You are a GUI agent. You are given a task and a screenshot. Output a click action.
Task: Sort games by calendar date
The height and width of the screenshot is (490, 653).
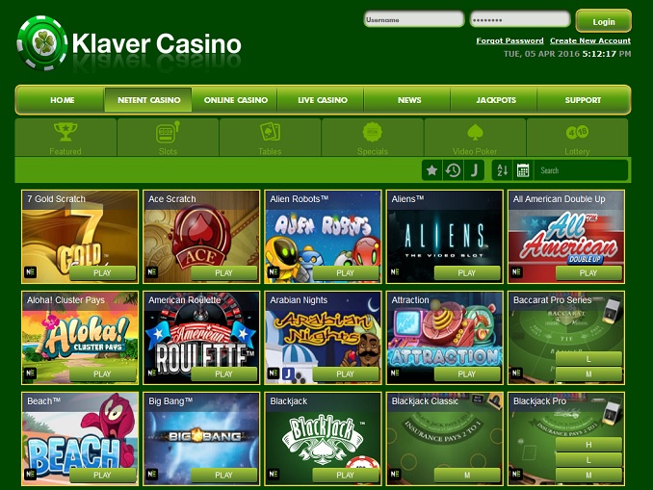click(x=523, y=170)
